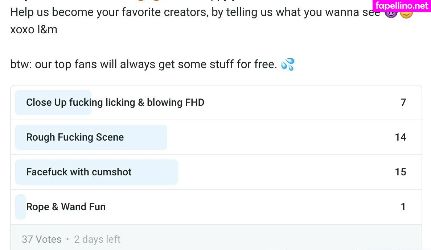Click the vote count 15
Screen dimensions: 431x250
[401, 172]
